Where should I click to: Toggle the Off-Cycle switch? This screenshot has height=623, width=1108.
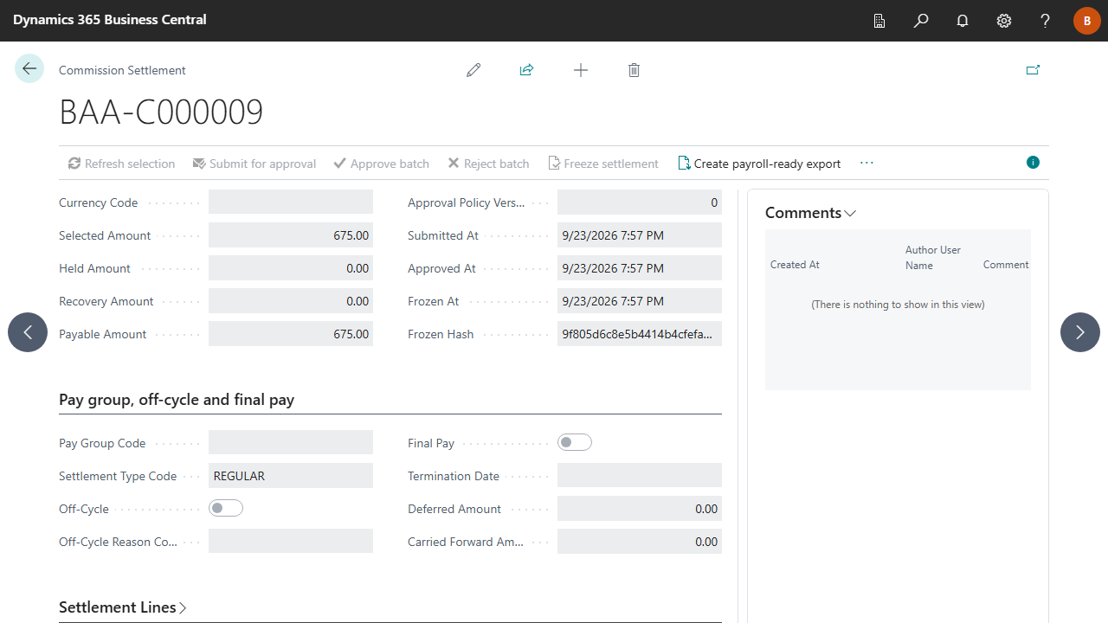pos(226,509)
